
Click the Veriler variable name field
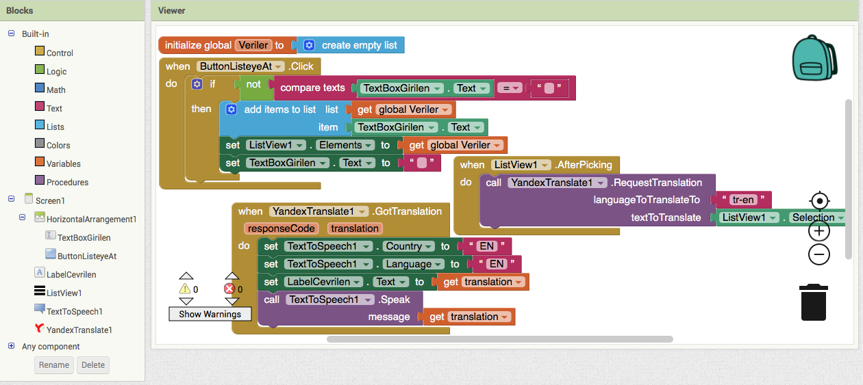[x=253, y=45]
